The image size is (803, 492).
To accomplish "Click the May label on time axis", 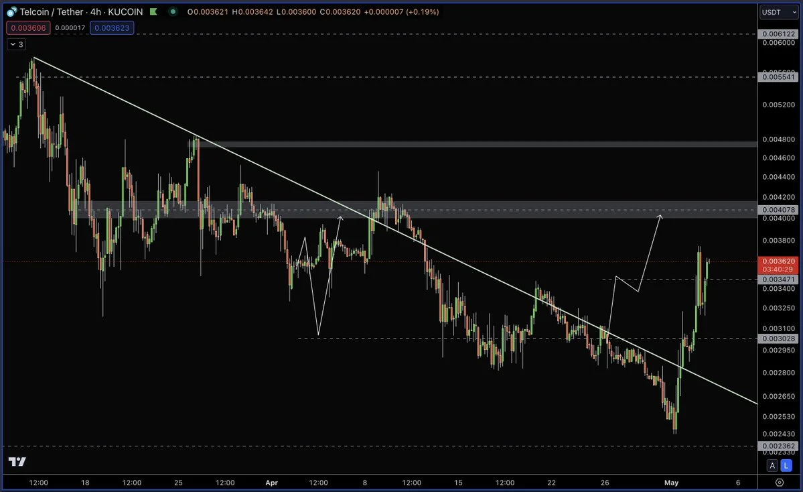I will (671, 482).
